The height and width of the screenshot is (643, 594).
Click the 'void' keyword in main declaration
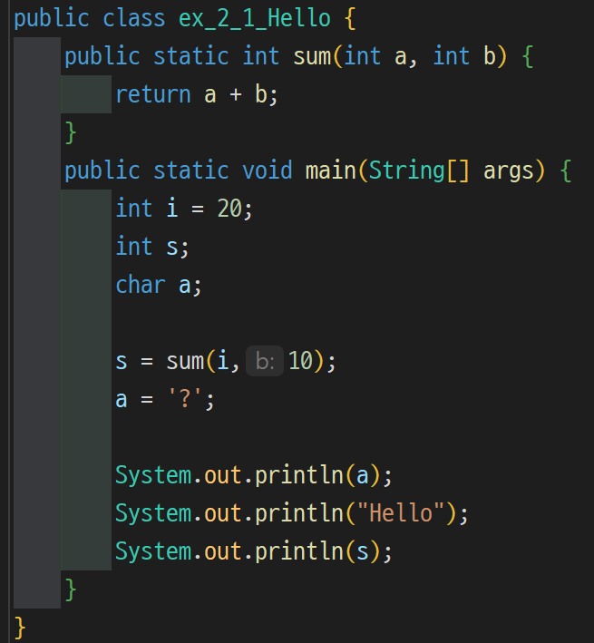tap(268, 170)
